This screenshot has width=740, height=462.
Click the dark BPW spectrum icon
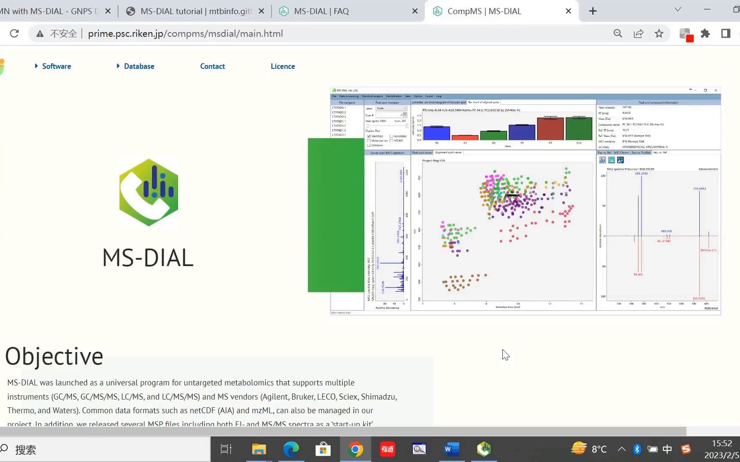click(621, 160)
